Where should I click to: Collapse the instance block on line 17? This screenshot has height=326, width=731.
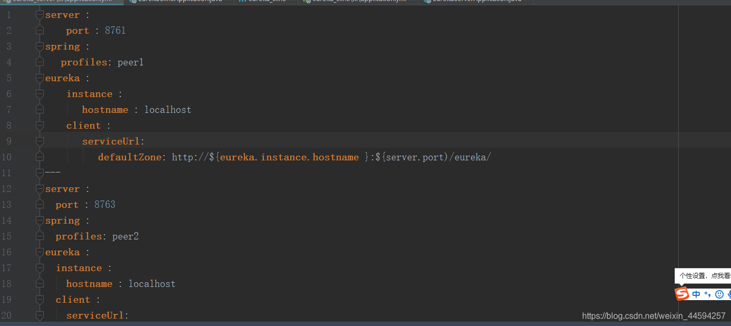(40, 268)
